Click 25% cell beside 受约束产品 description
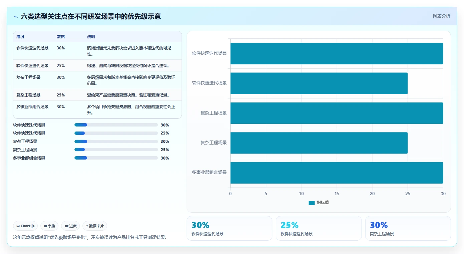 click(61, 95)
